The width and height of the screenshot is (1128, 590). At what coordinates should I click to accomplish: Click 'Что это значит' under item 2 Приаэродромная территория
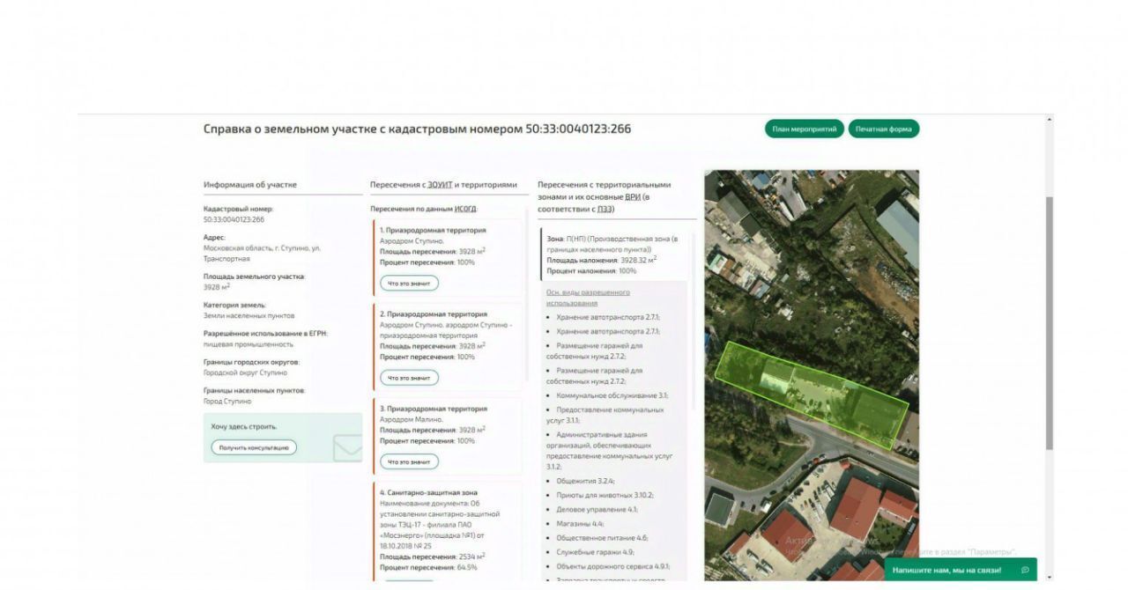click(x=409, y=378)
